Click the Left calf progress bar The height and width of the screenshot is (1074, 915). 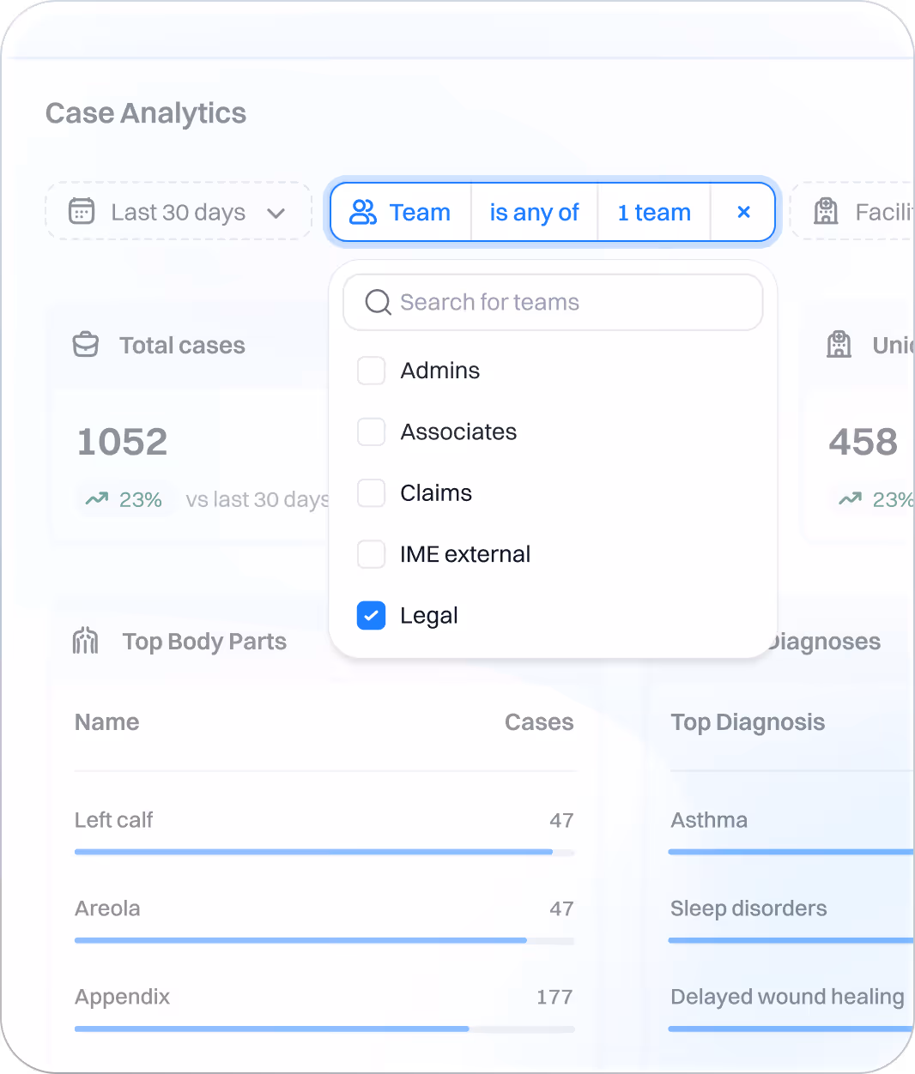[x=324, y=852]
